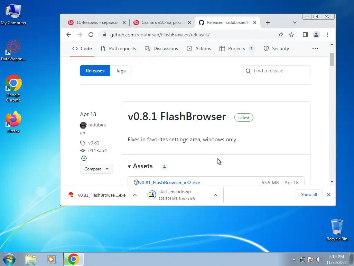Click into the Find a release search field
Viewport: 354px width, 266px height.
(x=276, y=71)
